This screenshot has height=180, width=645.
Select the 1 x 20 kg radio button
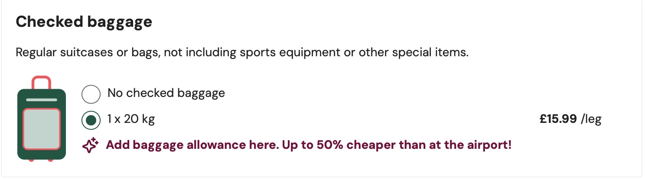tap(91, 120)
